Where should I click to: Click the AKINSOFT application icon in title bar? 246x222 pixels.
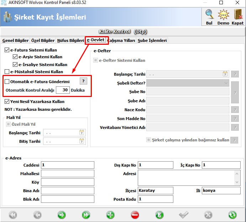click(4, 2)
